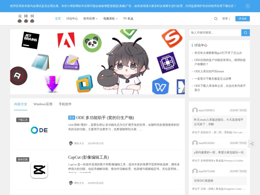The image size is (260, 195).
Task: Click the green checkmark icon in banner
Action: (128, 34)
